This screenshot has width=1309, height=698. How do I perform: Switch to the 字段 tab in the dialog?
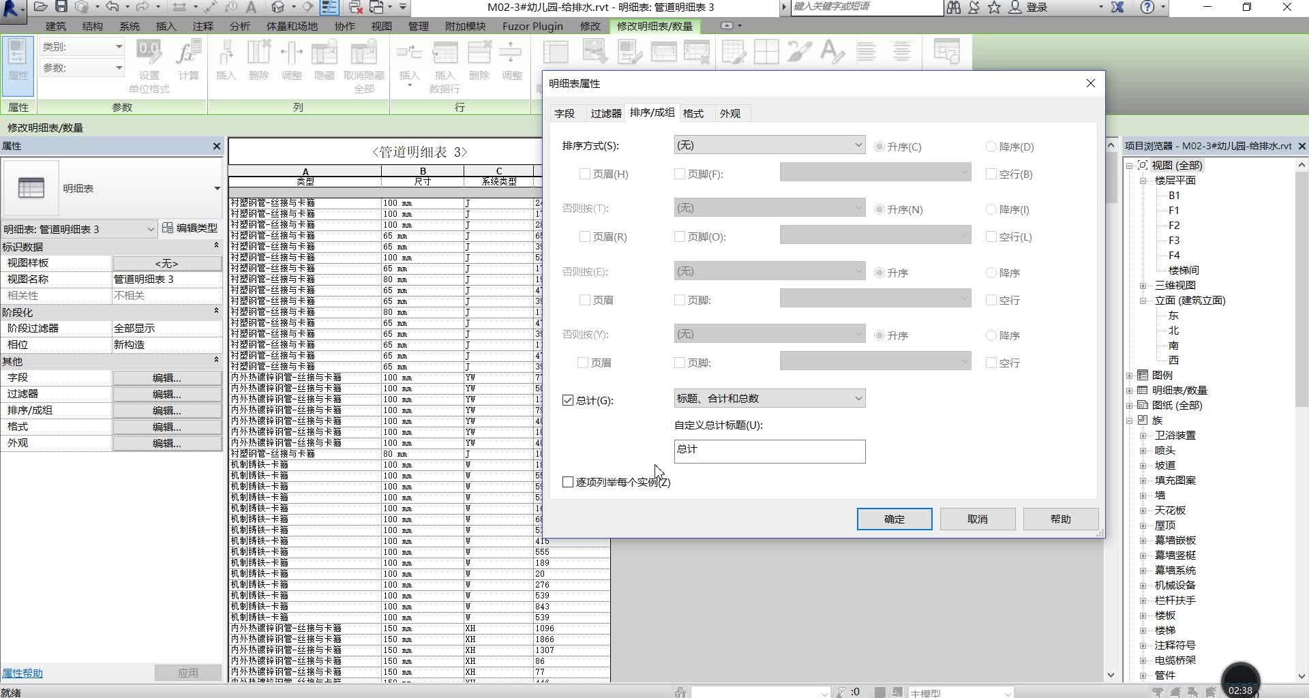pyautogui.click(x=565, y=114)
